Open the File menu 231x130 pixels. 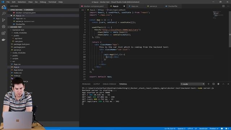[8, 2]
